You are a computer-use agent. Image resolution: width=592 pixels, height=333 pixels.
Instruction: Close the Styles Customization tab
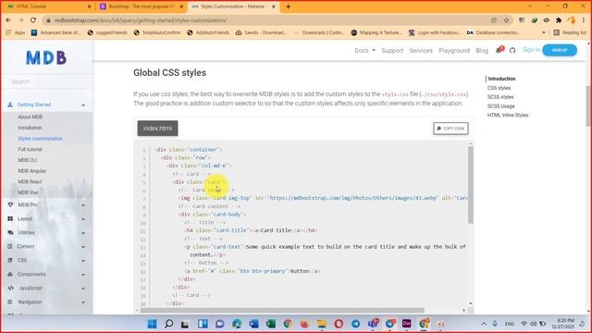click(x=274, y=6)
